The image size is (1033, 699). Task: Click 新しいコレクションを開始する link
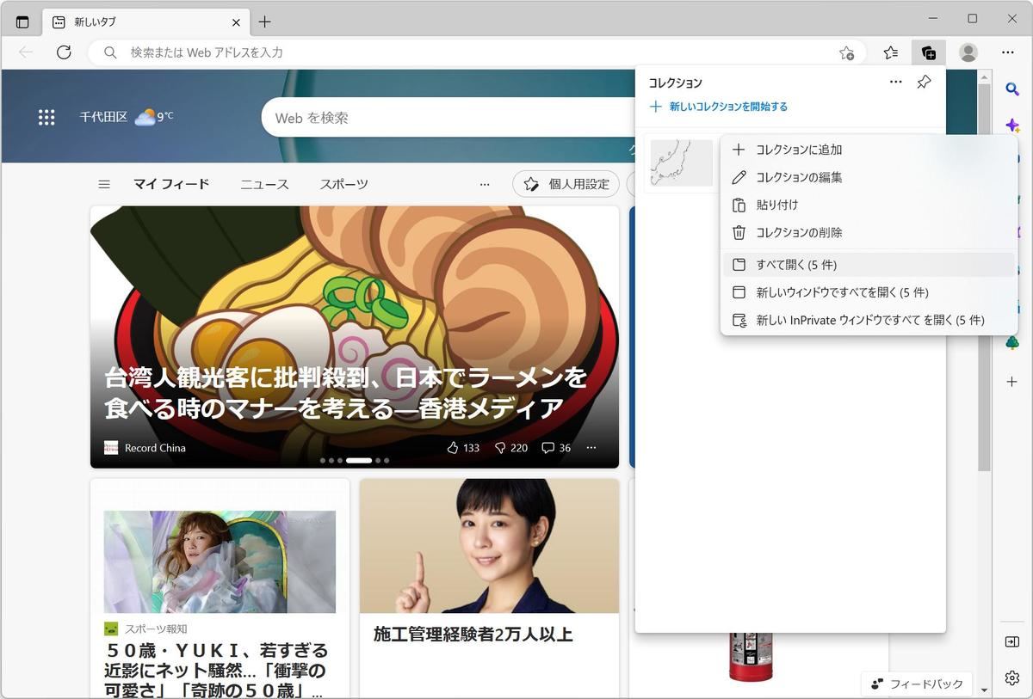pyautogui.click(x=719, y=107)
